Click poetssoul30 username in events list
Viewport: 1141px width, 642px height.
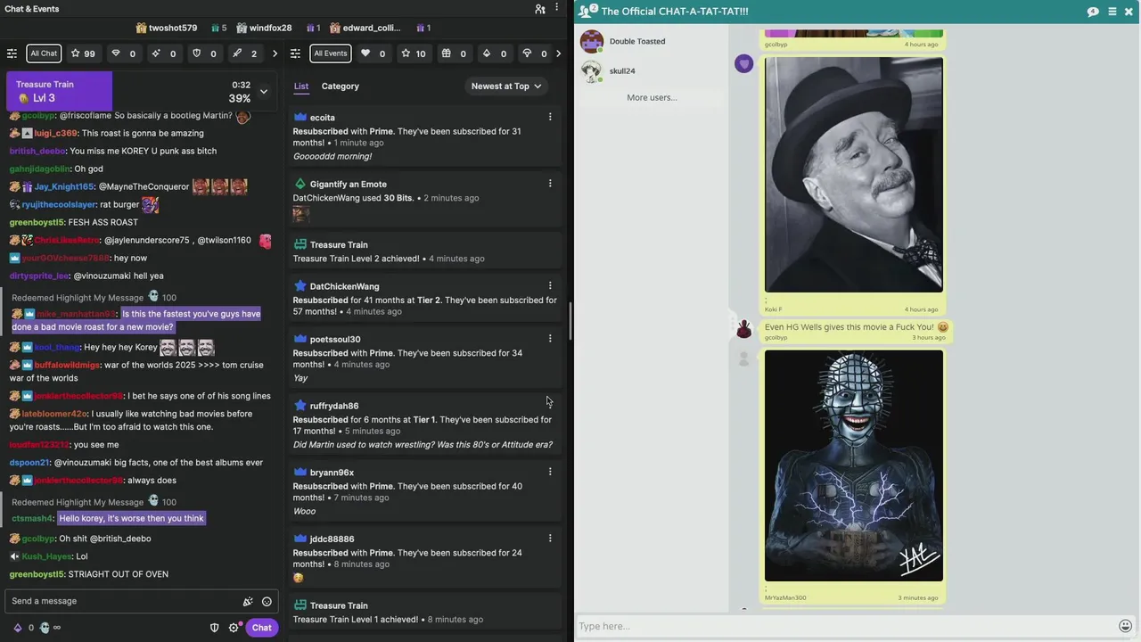tap(335, 340)
